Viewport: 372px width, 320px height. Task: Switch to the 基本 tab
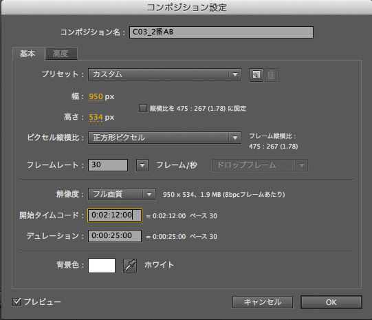tap(28, 54)
